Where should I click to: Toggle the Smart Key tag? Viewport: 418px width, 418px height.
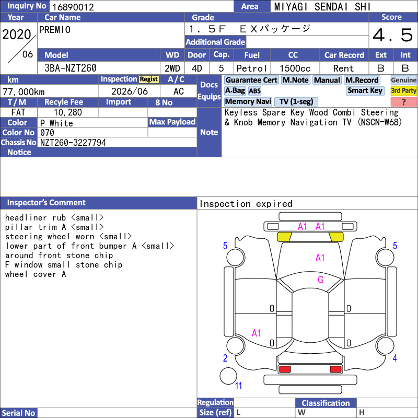(365, 90)
